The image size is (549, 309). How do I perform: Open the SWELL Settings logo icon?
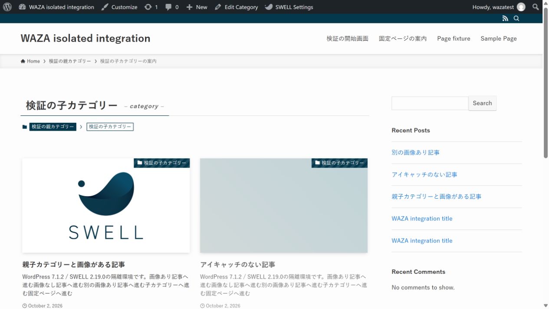pos(269,7)
